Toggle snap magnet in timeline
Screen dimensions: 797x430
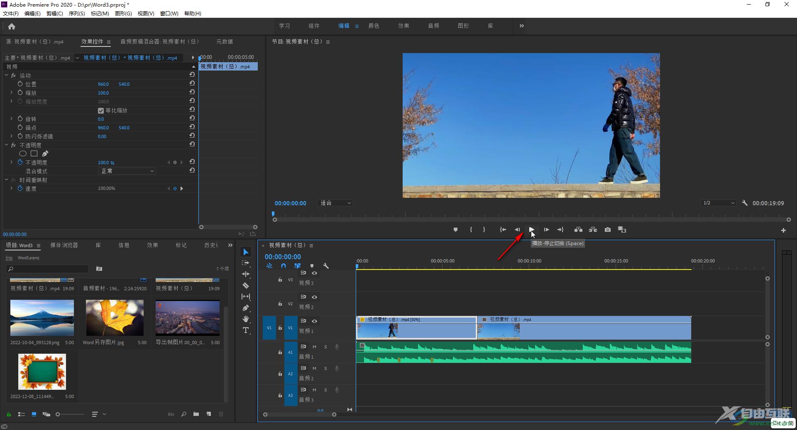283,266
